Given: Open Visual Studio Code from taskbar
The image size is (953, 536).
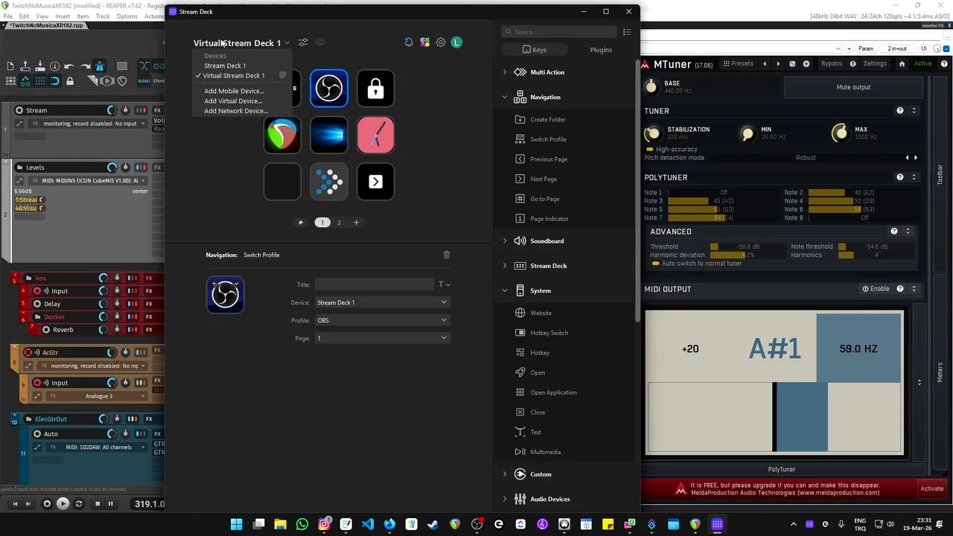Looking at the screenshot, I should click(368, 525).
